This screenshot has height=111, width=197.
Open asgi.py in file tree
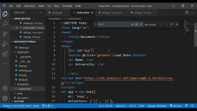[x=23, y=66]
